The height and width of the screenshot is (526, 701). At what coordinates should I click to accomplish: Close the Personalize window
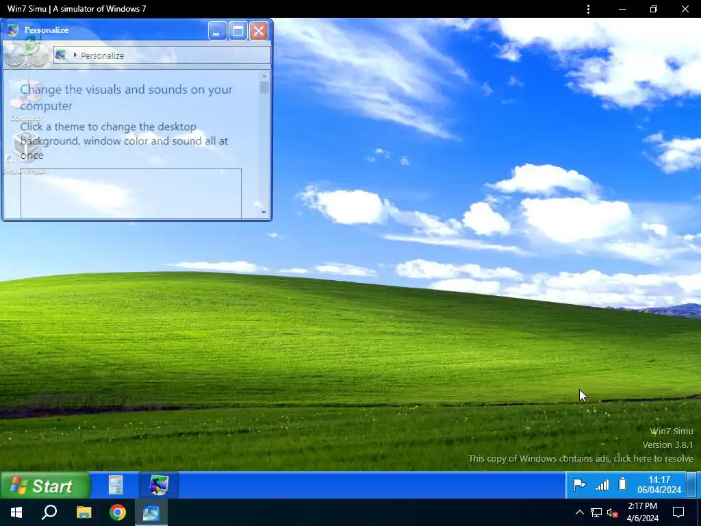pyautogui.click(x=258, y=31)
